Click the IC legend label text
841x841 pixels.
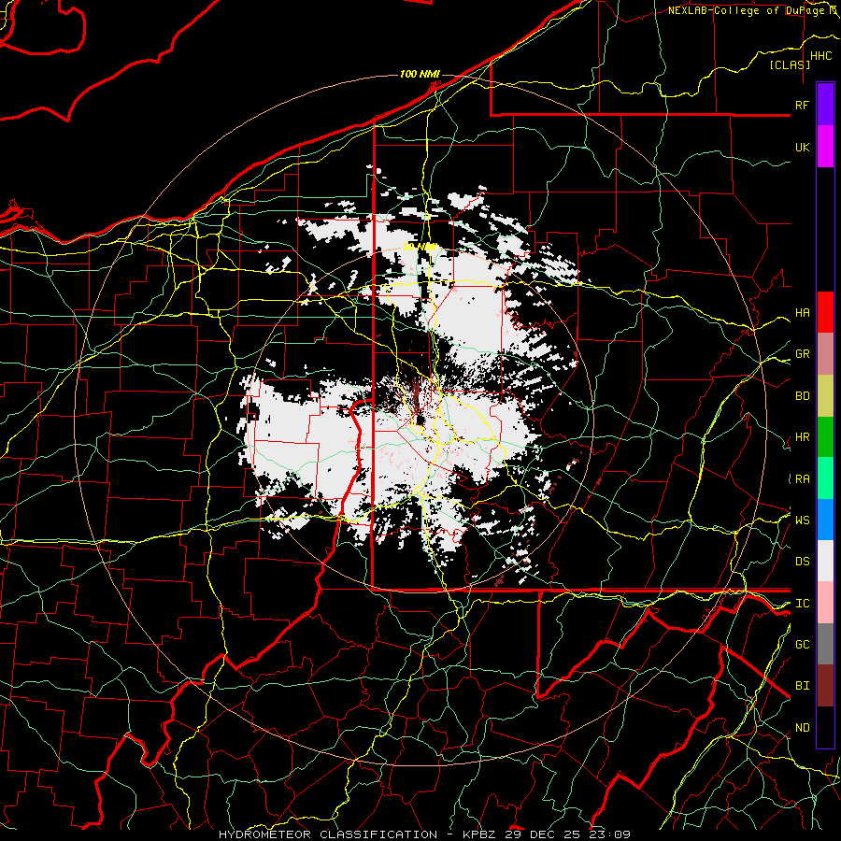(802, 604)
